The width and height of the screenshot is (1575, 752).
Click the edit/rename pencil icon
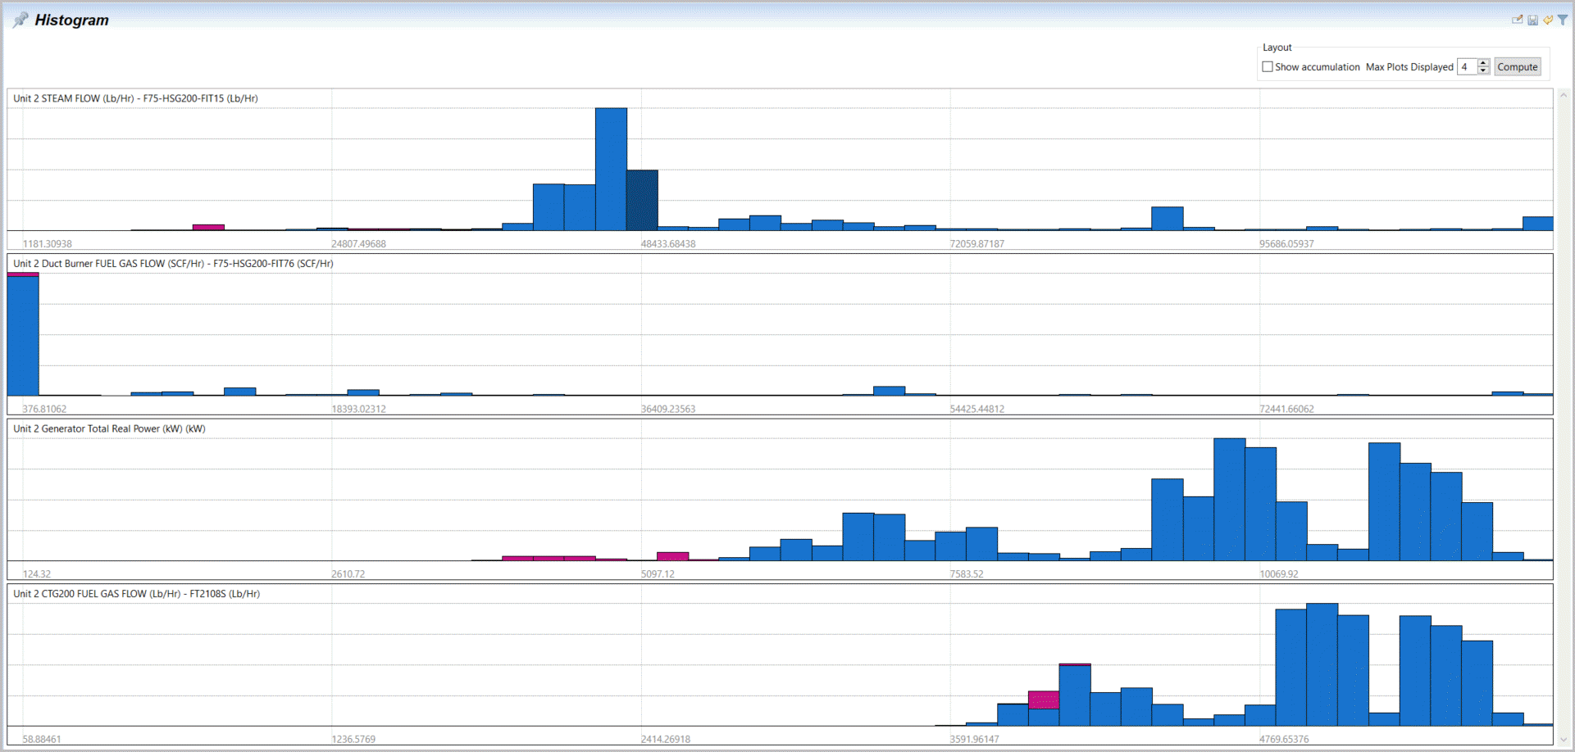point(1517,20)
